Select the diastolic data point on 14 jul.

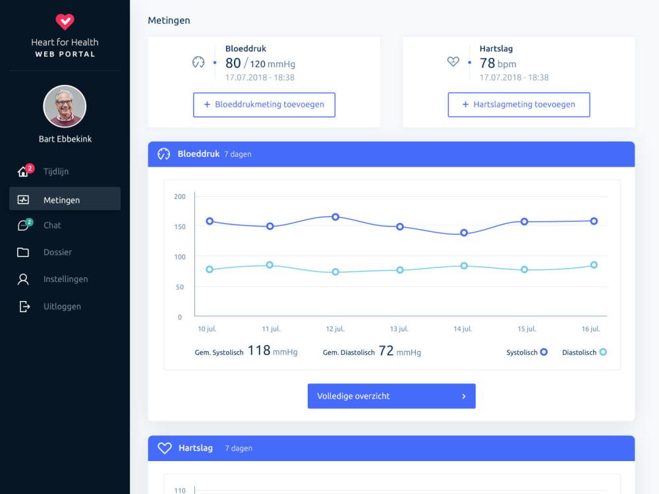click(x=464, y=266)
